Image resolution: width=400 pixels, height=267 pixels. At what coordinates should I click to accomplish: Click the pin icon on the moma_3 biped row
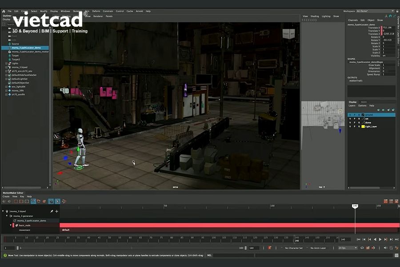click(52, 211)
